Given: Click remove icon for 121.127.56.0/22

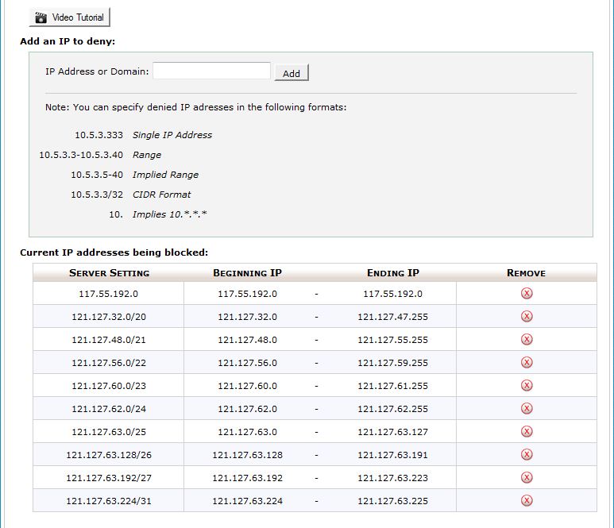Looking at the screenshot, I should point(526,363).
